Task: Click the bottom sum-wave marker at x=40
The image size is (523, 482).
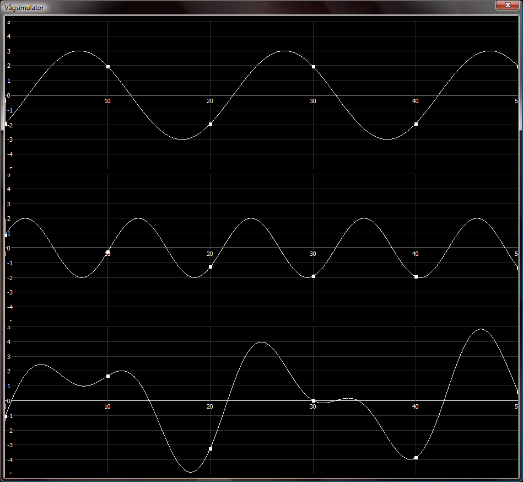Action: (416, 458)
